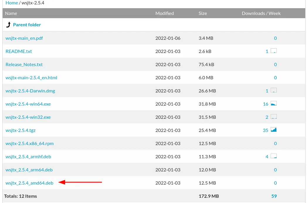Download wsjtx_2.5.4_arm64.deb package
Screen dimensions: 307x203
pos(29,170)
